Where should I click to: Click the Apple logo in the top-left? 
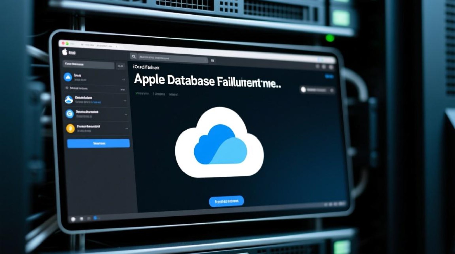click(x=65, y=52)
